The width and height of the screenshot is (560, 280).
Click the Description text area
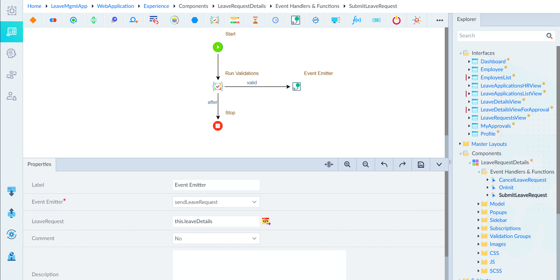pyautogui.click(x=259, y=265)
